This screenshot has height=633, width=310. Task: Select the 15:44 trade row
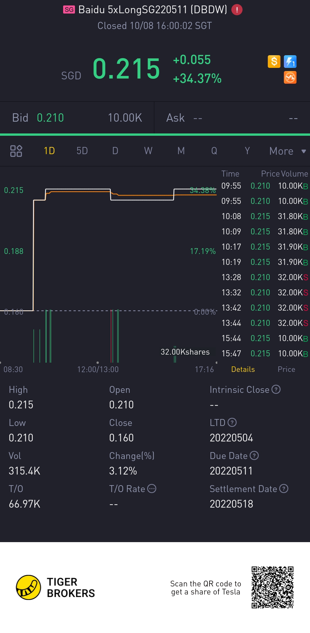(x=265, y=338)
